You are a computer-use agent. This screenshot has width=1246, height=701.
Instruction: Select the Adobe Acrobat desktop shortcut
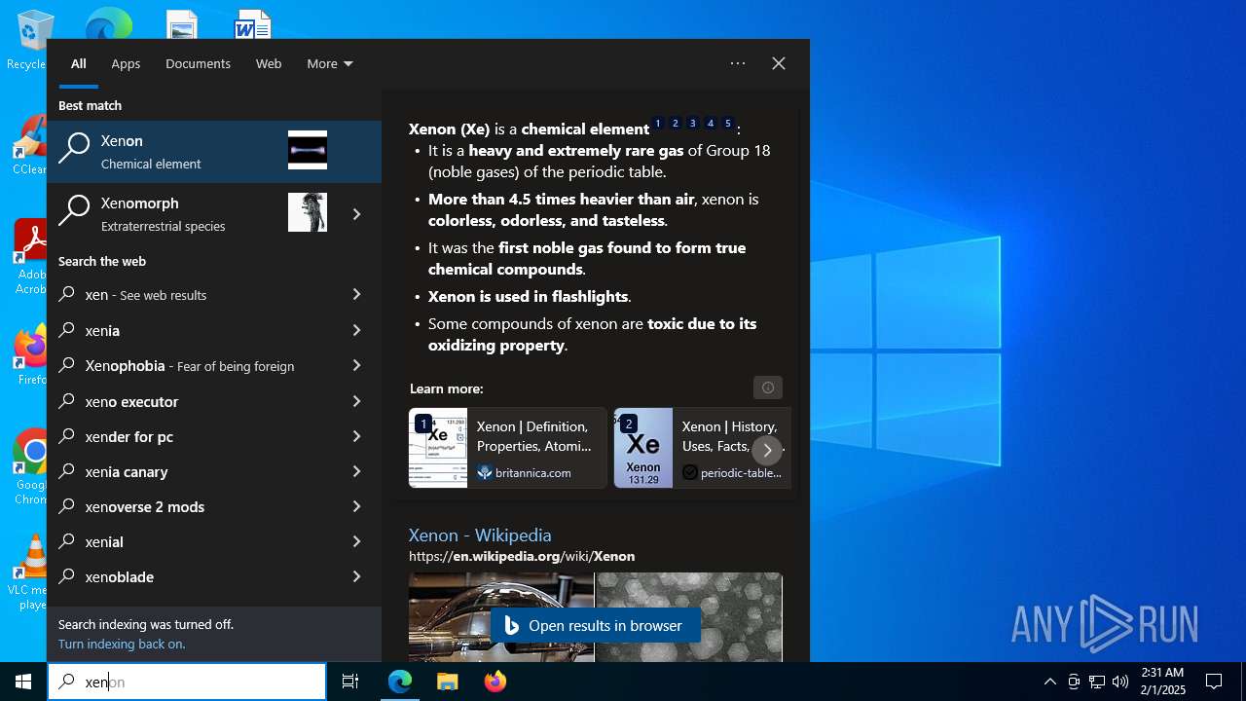coord(29,256)
